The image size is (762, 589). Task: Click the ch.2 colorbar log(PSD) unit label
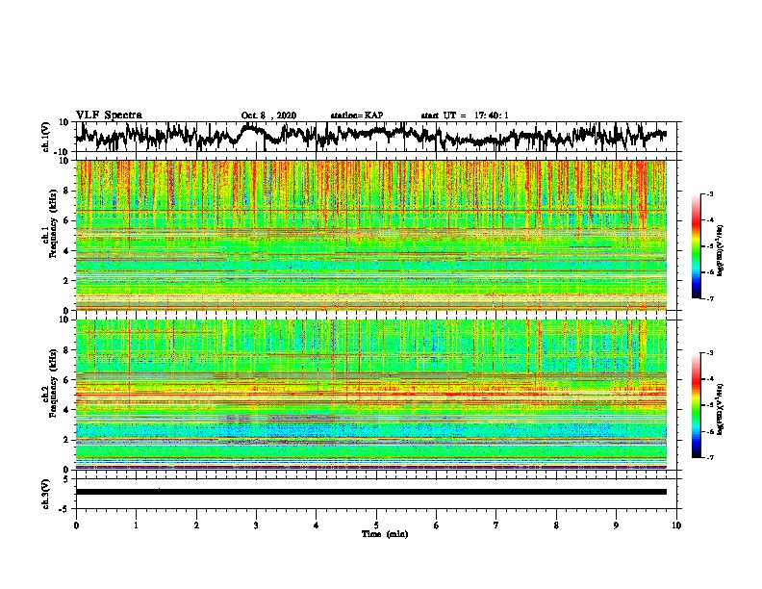click(721, 409)
